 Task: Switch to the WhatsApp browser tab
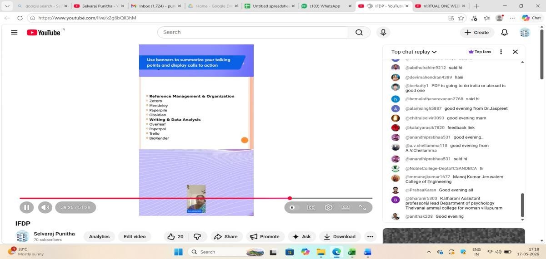coord(326,6)
